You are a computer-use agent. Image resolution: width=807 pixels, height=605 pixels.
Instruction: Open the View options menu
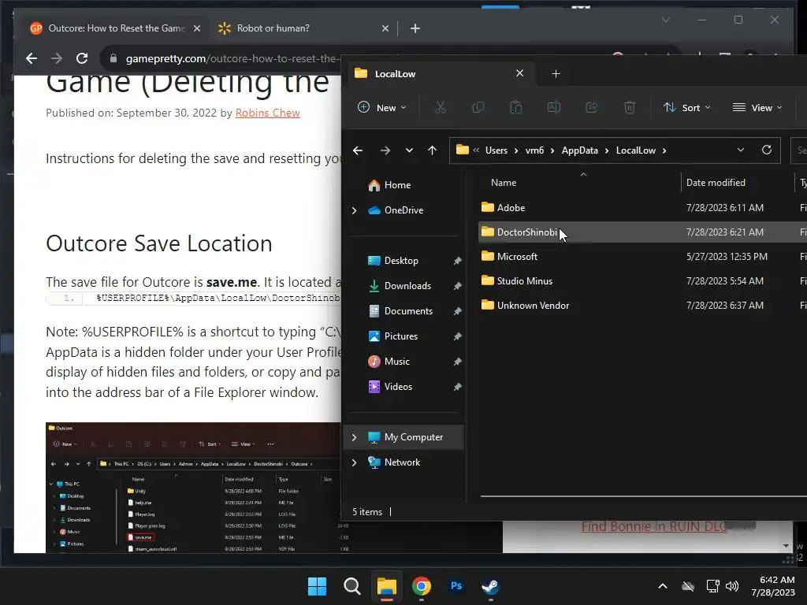(757, 107)
